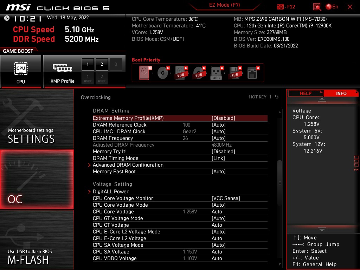
Task: Change CPU SA Voltage Mode value
Action: click(180, 245)
